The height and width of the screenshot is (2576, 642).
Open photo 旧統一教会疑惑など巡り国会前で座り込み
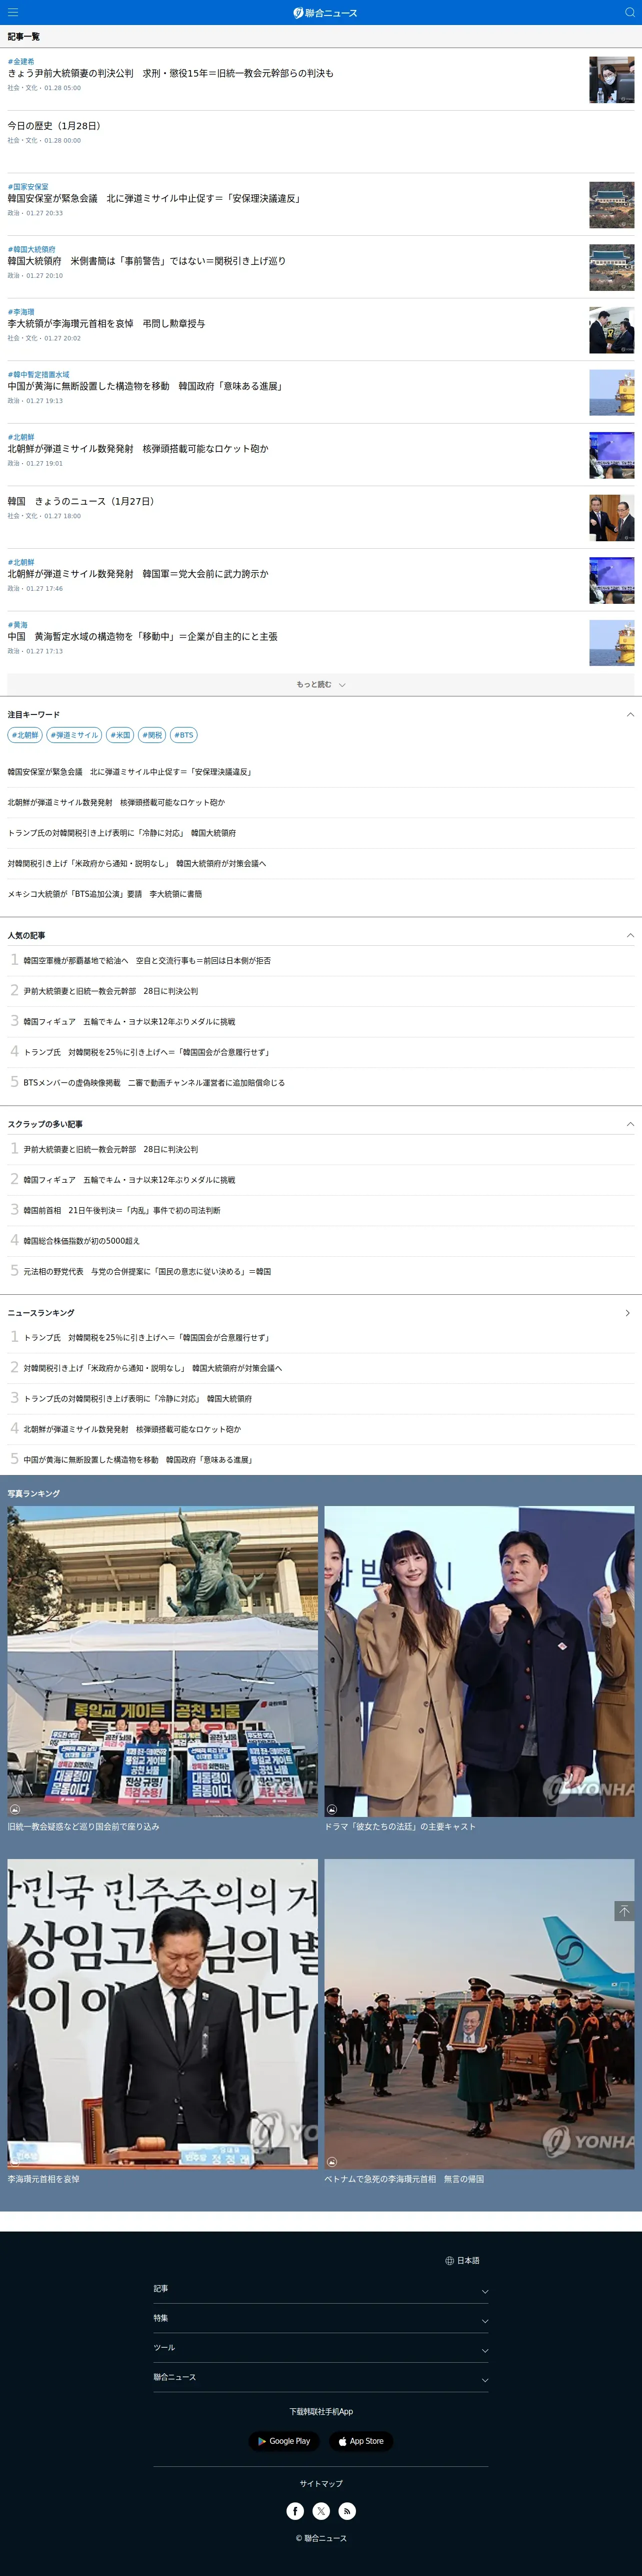coord(162,1661)
